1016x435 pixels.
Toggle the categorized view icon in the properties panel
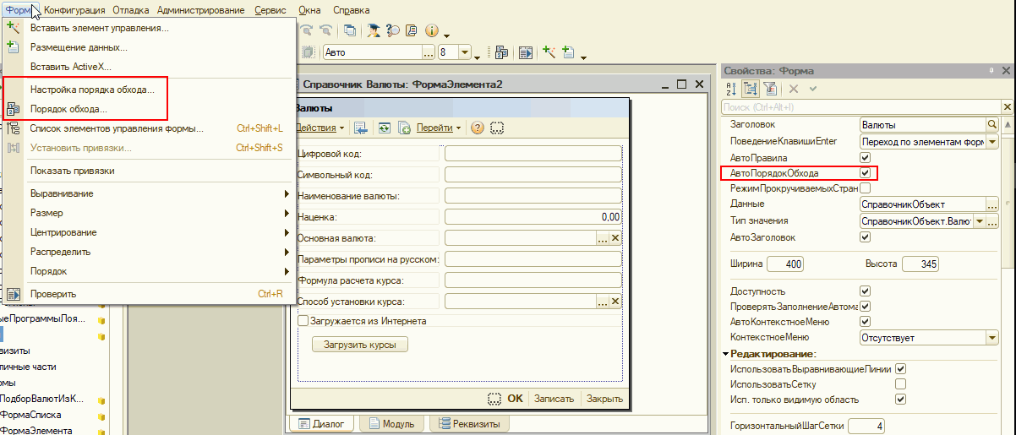(x=751, y=88)
